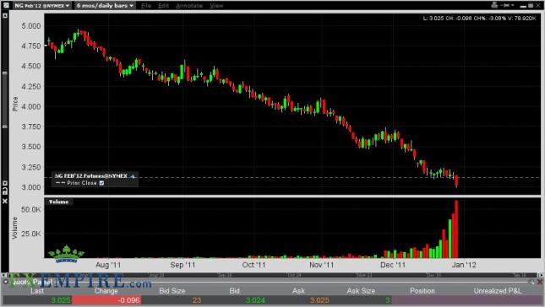This screenshot has width=545, height=307.
Task: Click the scrollbar left arrow below chart
Action: point(4,275)
